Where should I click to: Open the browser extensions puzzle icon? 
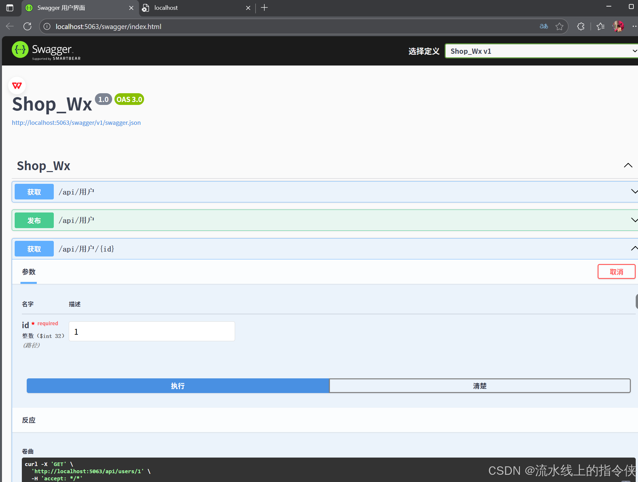[581, 26]
